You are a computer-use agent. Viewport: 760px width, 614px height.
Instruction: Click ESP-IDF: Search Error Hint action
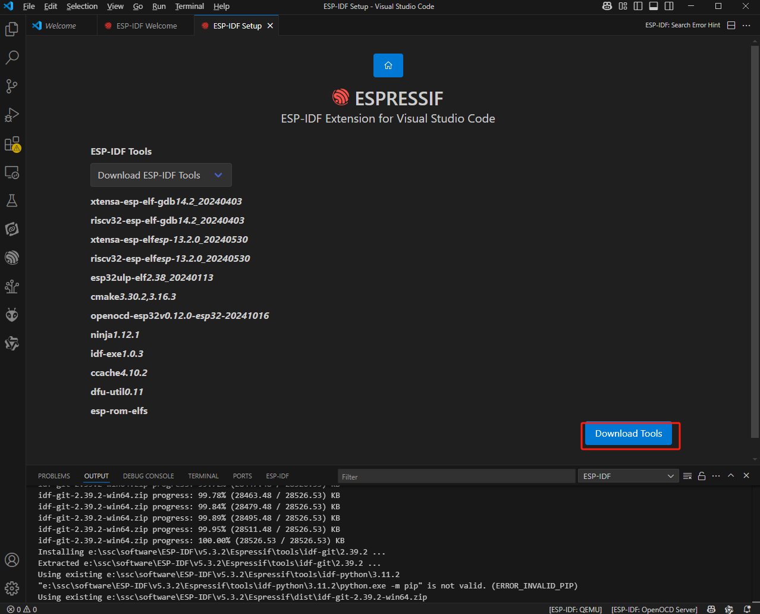point(683,26)
